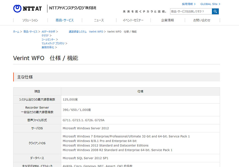Click 業務効率化 breadcrumb link

48,48
